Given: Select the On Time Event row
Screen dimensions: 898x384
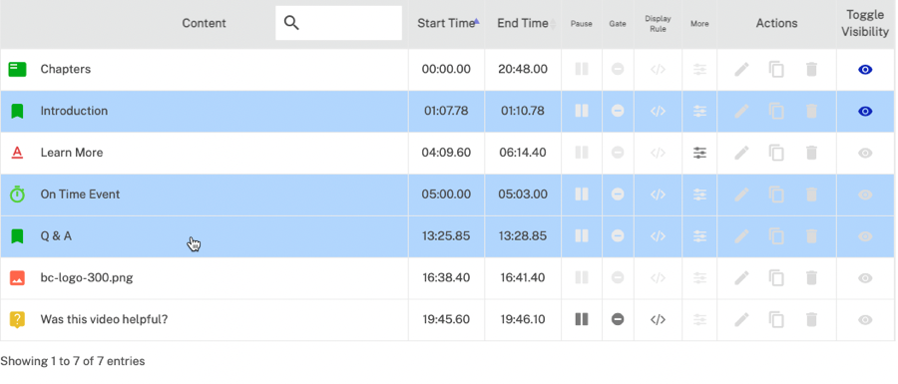Looking at the screenshot, I should pyautogui.click(x=448, y=194).
